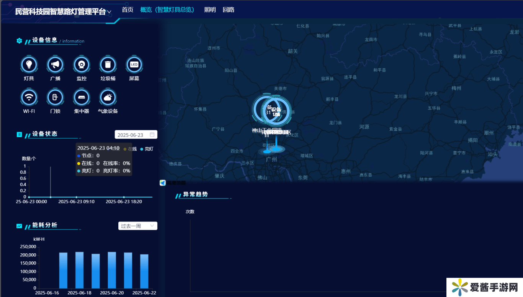The width and height of the screenshot is (523, 297).
Task: Open the 气象设备 (weather equipment) icon
Action: (108, 97)
